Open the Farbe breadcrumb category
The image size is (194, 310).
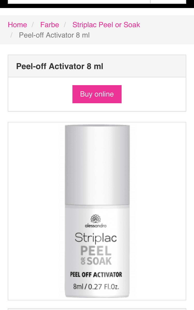coord(50,25)
